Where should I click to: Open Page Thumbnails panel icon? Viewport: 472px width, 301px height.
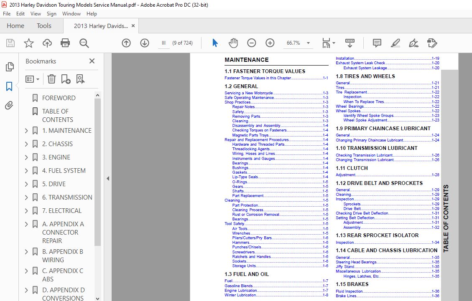coord(10,67)
